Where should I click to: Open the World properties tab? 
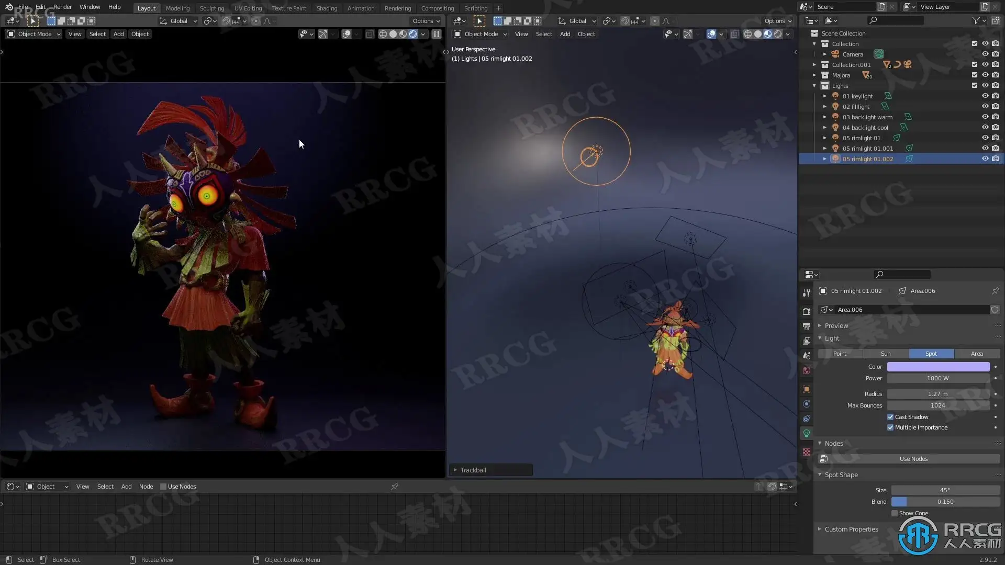point(807,370)
